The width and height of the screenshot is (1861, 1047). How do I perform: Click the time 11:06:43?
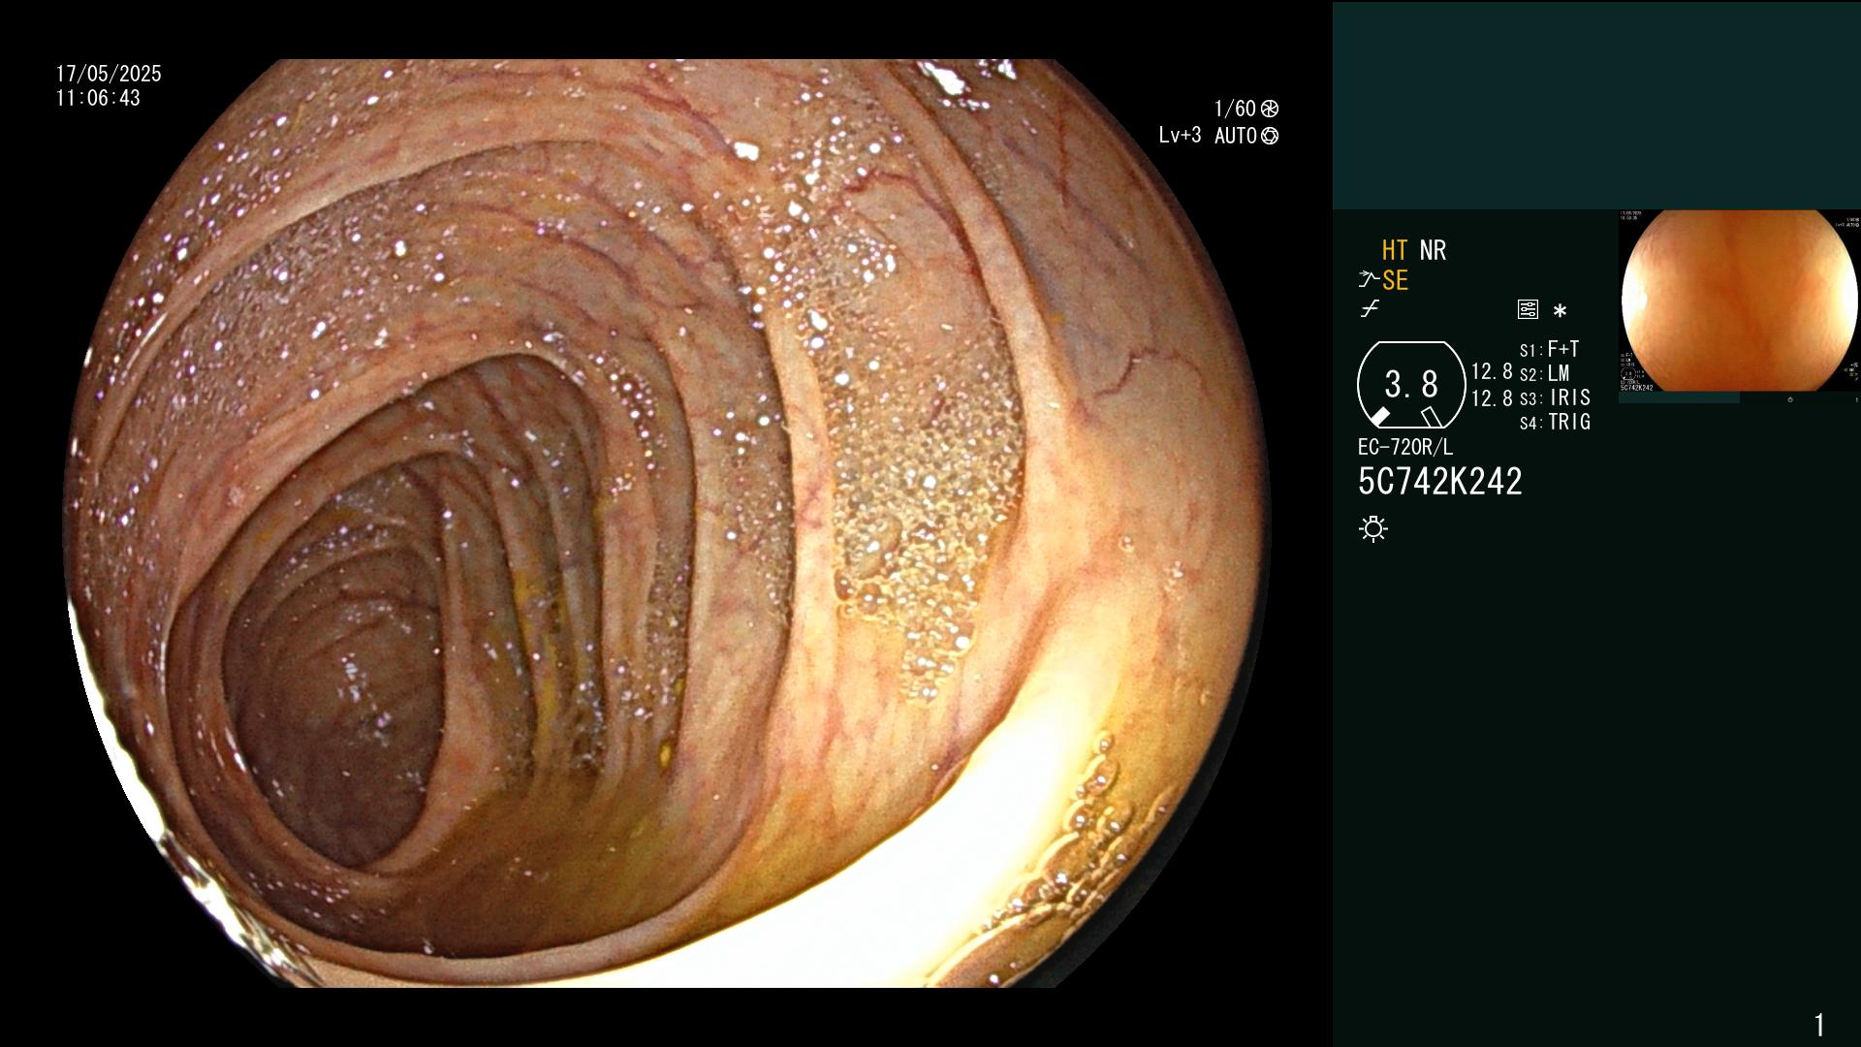click(98, 98)
